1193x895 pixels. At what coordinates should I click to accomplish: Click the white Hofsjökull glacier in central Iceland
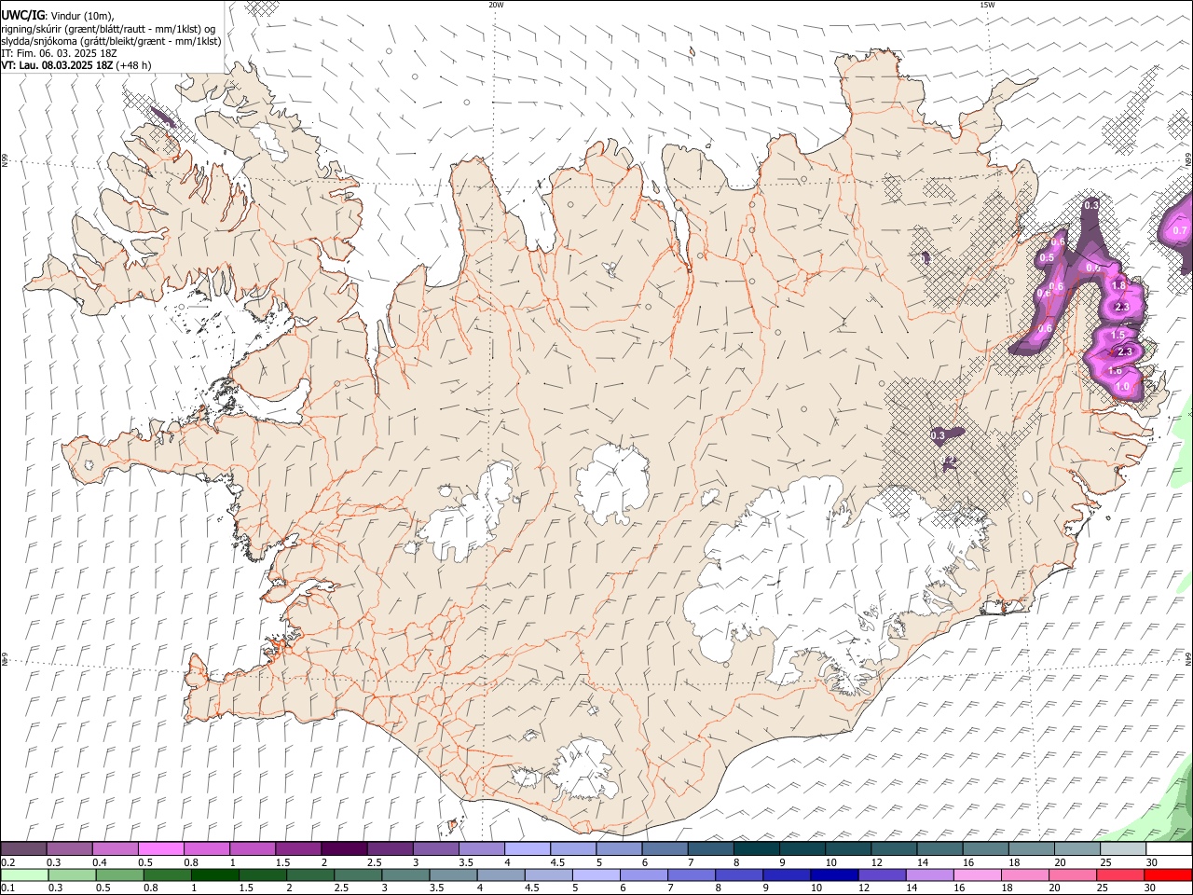point(612,483)
